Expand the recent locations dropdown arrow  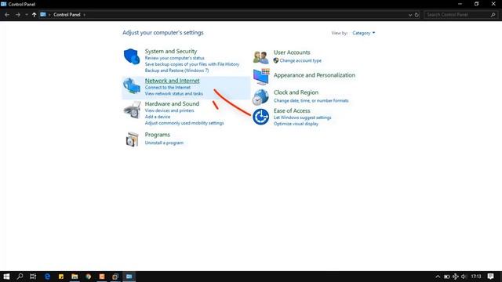point(27,15)
